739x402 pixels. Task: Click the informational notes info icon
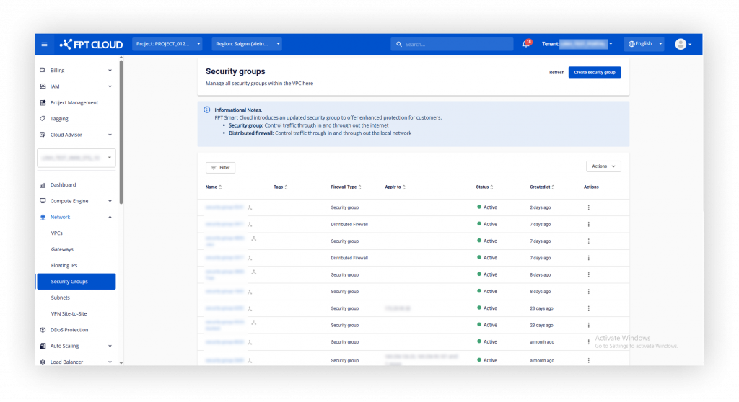(207, 110)
